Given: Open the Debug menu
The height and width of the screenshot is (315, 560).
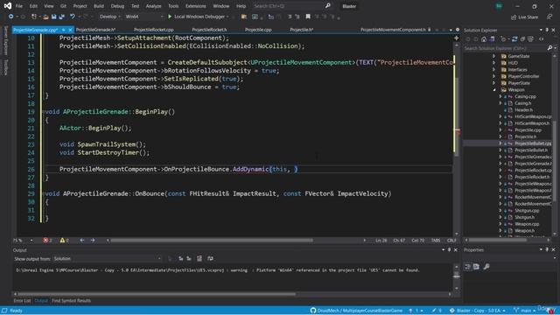Looking at the screenshot, I should (117, 6).
